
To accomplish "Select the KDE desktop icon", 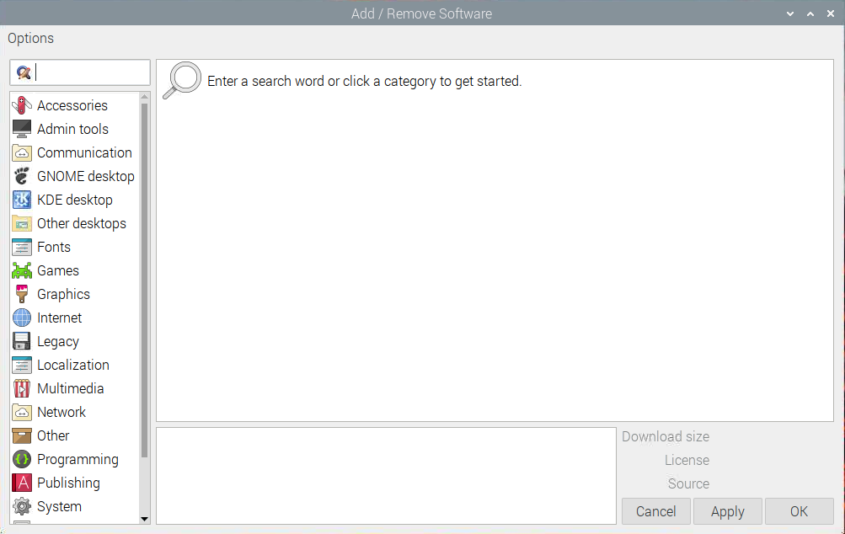I will tap(22, 200).
